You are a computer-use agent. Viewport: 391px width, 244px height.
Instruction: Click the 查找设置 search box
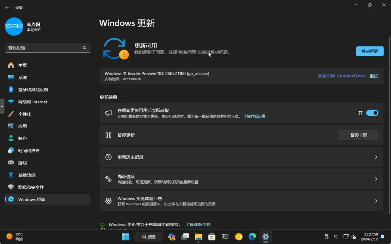point(47,48)
